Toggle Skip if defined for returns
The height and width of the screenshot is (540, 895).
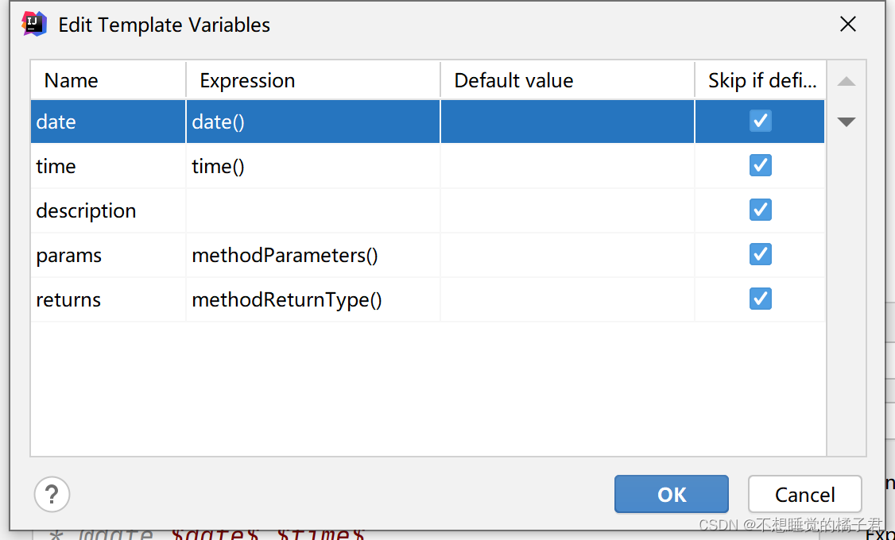pyautogui.click(x=761, y=299)
